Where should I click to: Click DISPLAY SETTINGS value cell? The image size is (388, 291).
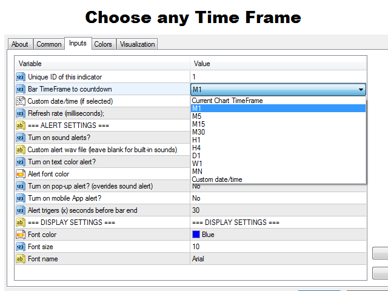pyautogui.click(x=278, y=222)
